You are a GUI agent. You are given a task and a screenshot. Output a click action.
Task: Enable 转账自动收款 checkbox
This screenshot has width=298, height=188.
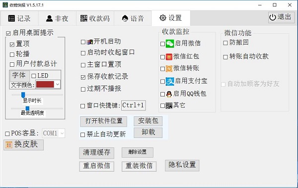225,57
